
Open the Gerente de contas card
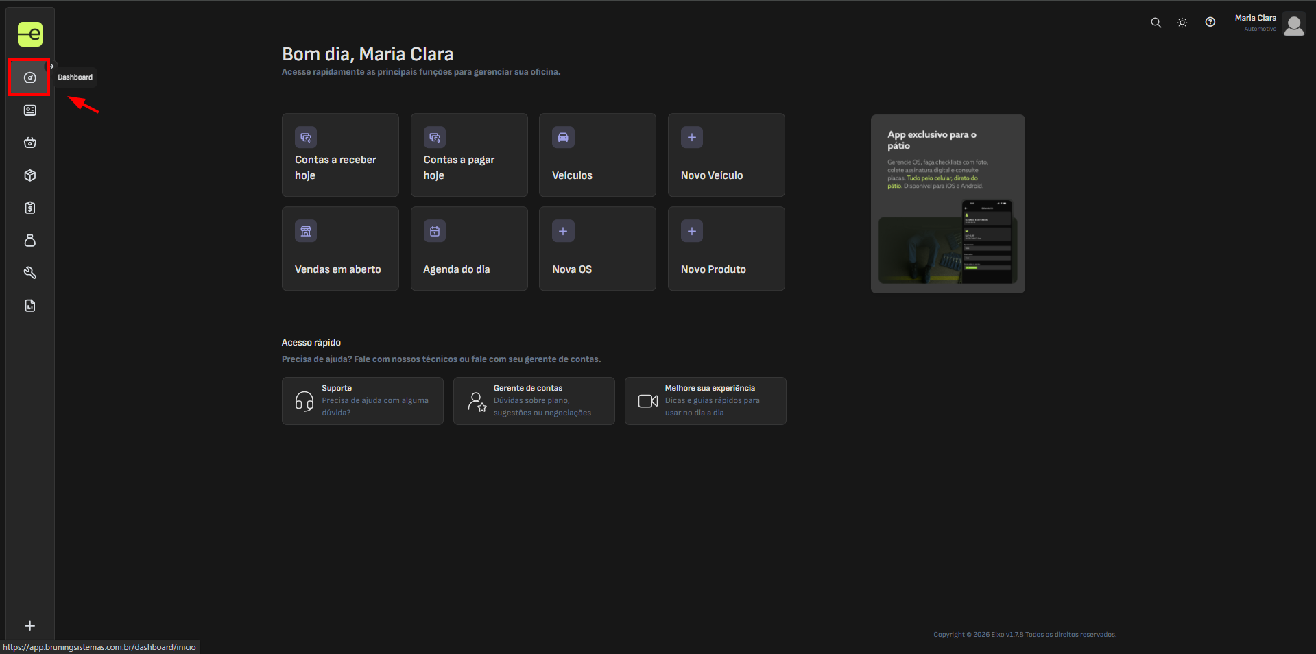click(534, 401)
